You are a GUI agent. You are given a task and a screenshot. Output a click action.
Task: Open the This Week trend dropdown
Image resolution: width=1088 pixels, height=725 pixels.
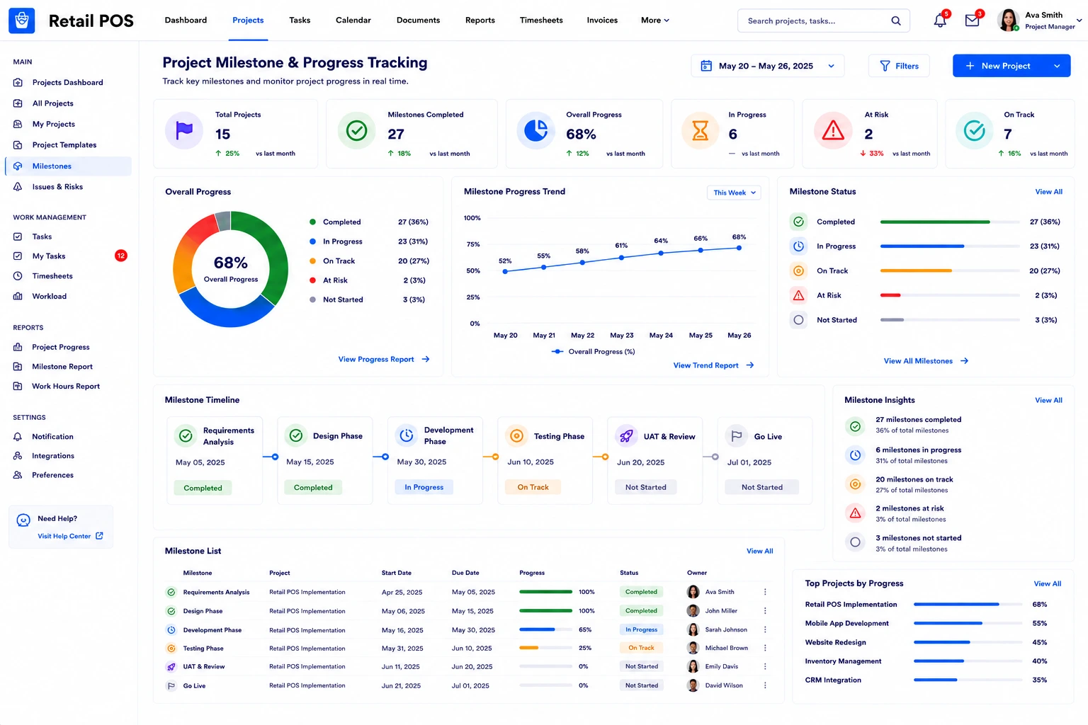[x=734, y=193]
